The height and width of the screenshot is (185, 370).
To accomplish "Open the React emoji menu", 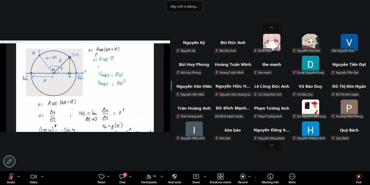I will (101, 178).
